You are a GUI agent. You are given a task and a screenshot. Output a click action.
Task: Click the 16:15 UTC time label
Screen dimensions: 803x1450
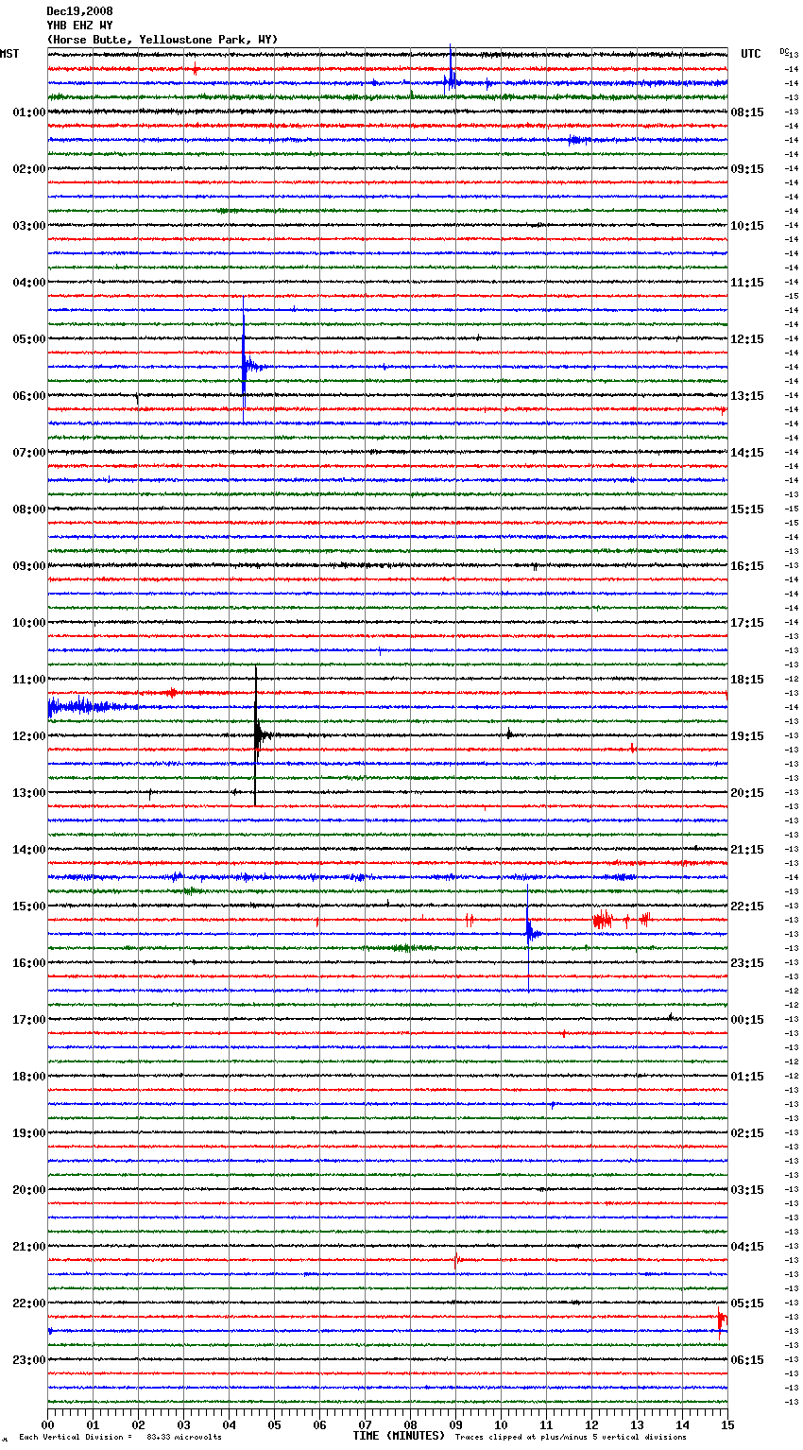747,566
